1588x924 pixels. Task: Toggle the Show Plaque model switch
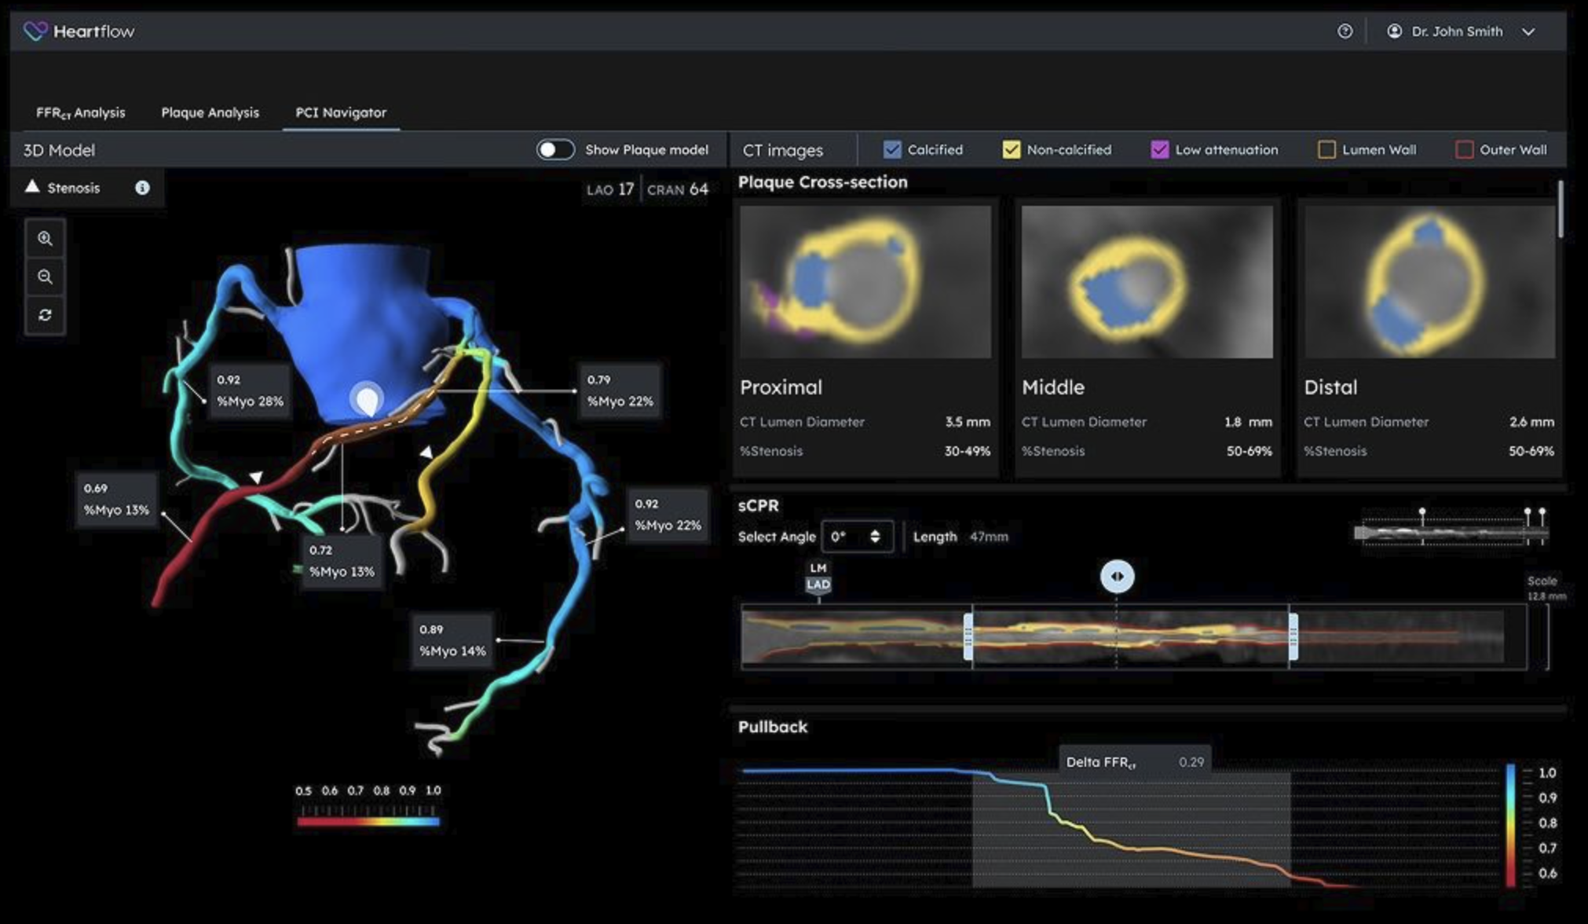point(555,149)
